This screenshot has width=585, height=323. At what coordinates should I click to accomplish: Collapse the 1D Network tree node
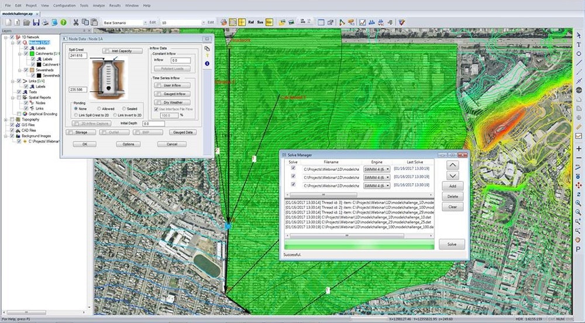click(x=5, y=37)
